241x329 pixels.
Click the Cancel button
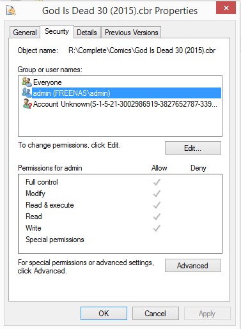(x=155, y=313)
